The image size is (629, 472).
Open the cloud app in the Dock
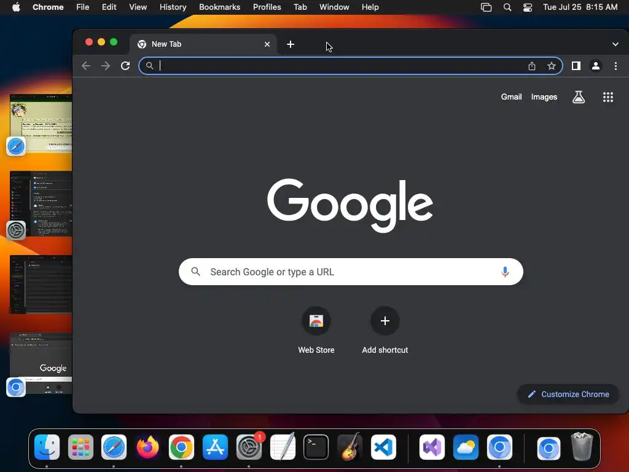466,447
